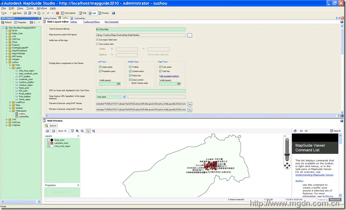This screenshot has width=346, height=210.
Task: Expand the LoadProcs folder in tree
Action: 10,103
